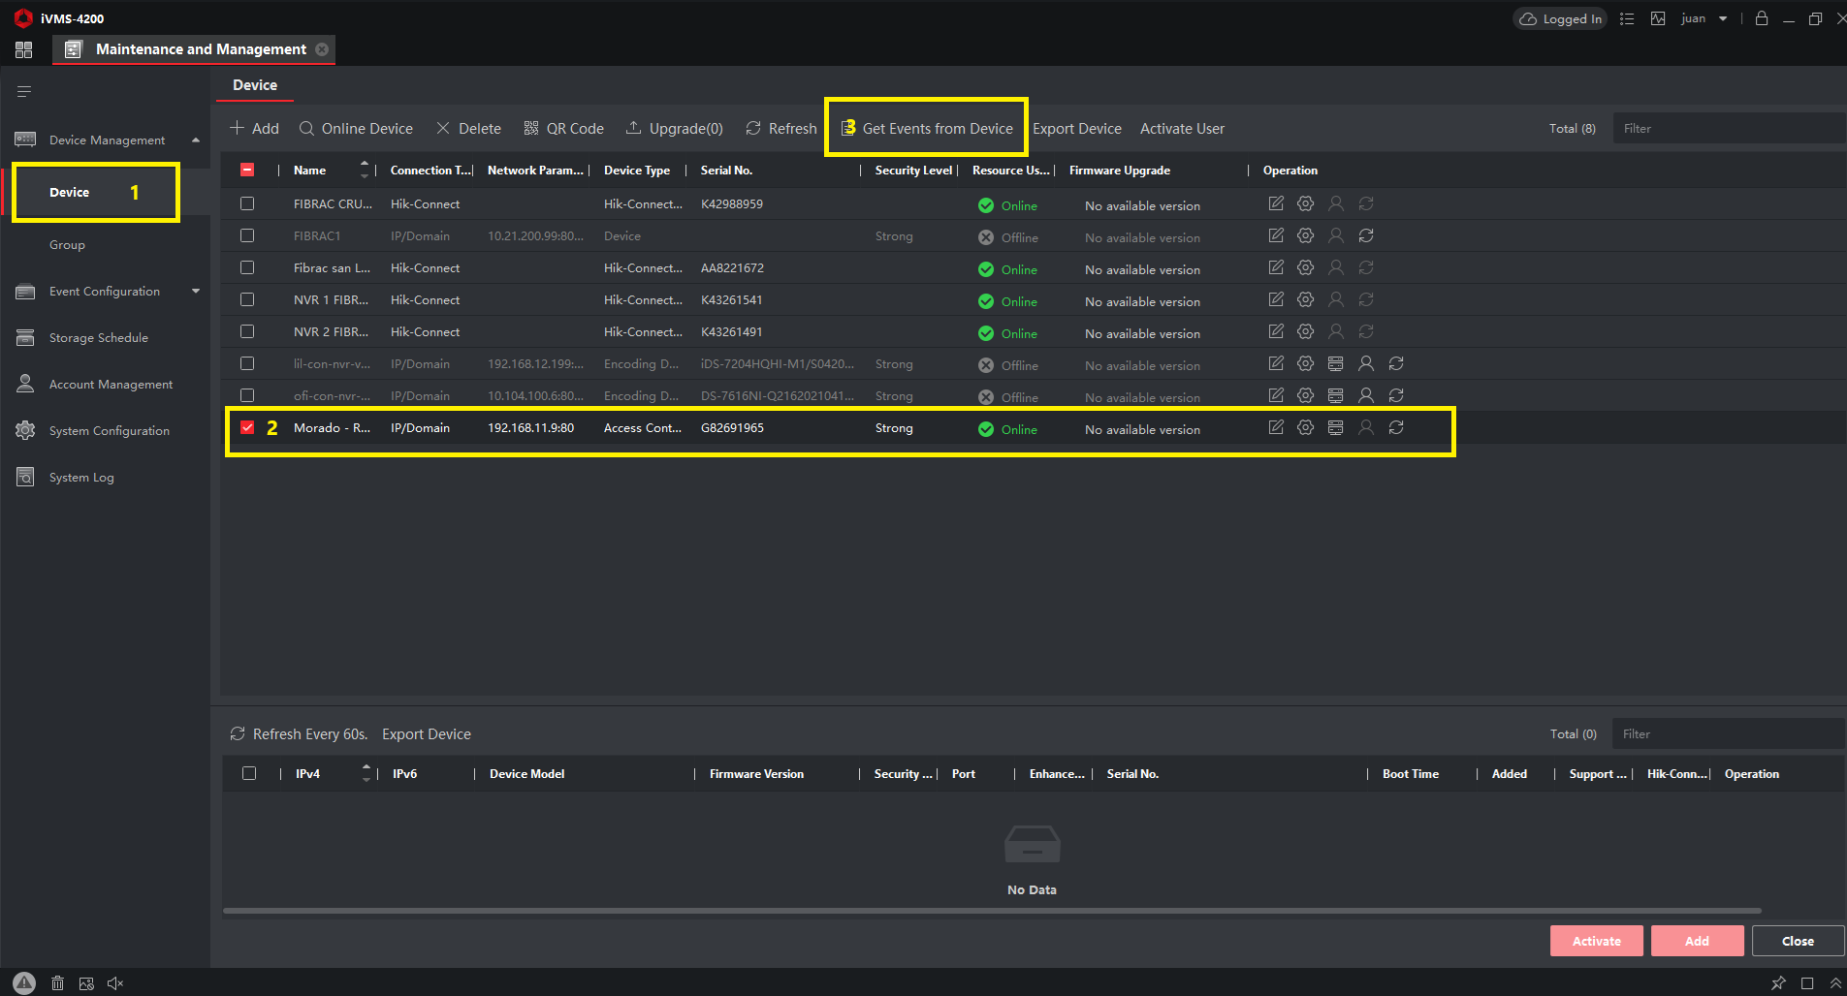Screen dimensions: 1847x996
Task: Click the Online Device button
Action: point(356,129)
